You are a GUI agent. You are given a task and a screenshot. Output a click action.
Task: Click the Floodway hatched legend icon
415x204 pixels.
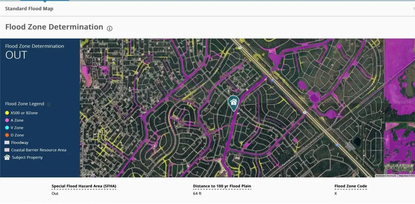point(7,142)
